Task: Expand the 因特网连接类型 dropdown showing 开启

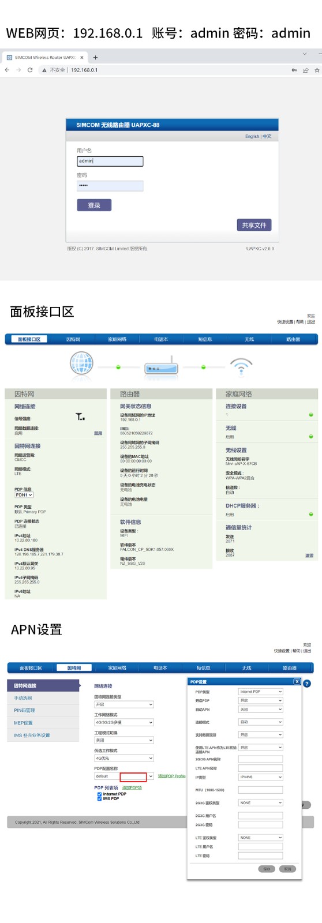Action: 124,704
